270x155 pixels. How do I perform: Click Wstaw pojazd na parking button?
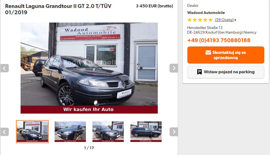point(226,72)
